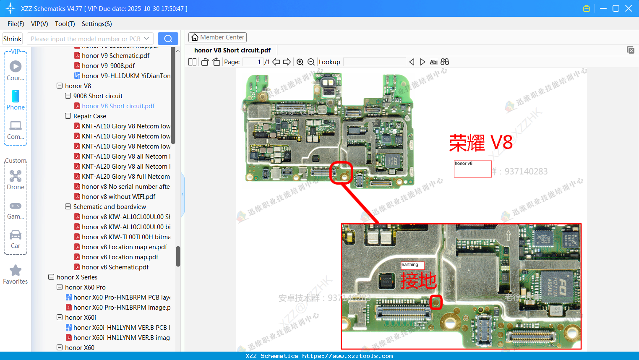Zoom in on the schematic

click(x=300, y=62)
